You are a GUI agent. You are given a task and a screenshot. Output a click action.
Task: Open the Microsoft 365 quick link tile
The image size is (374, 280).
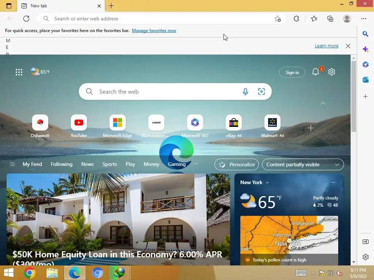point(195,126)
